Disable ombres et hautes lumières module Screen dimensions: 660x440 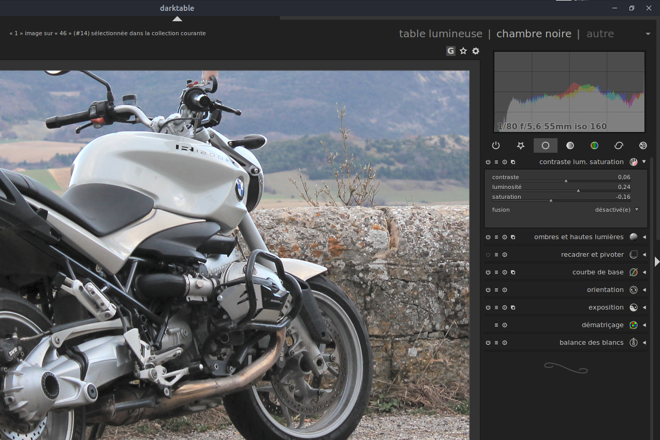488,237
